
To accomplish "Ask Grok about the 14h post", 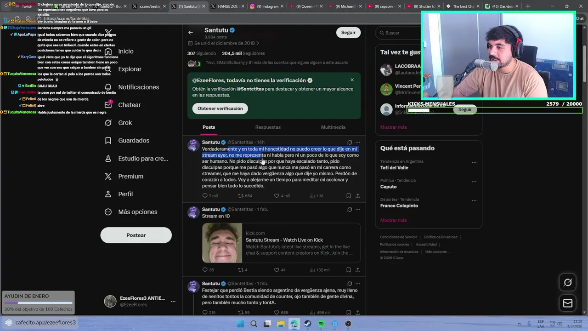I will 350,143.
